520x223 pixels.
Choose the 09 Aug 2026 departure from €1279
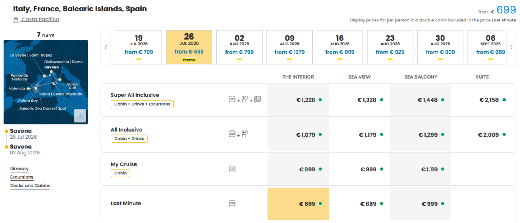tap(290, 47)
